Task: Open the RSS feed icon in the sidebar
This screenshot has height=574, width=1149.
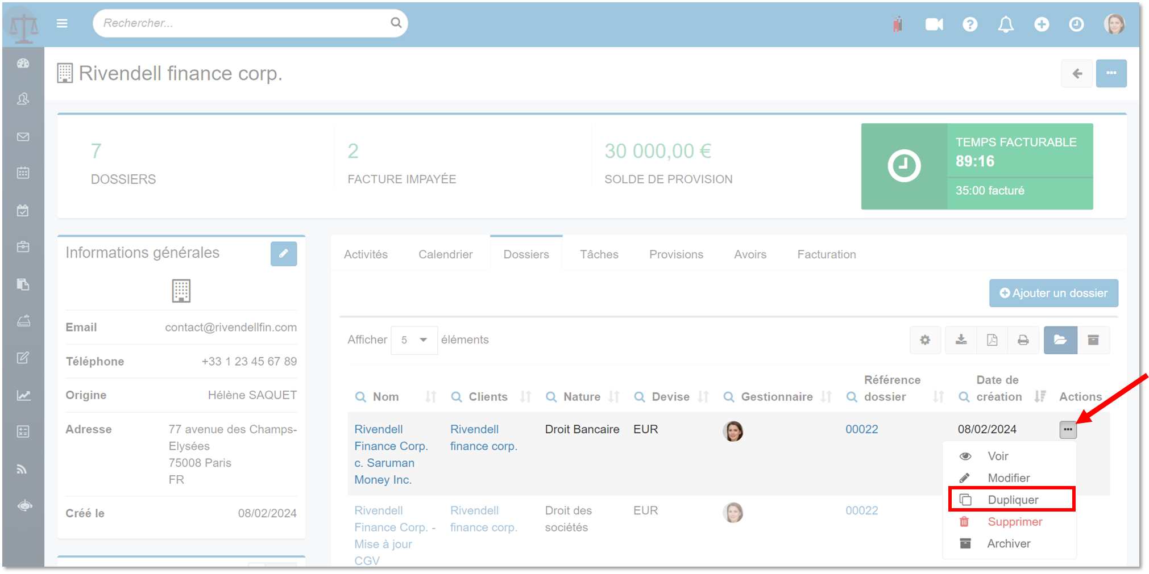Action: [x=22, y=469]
